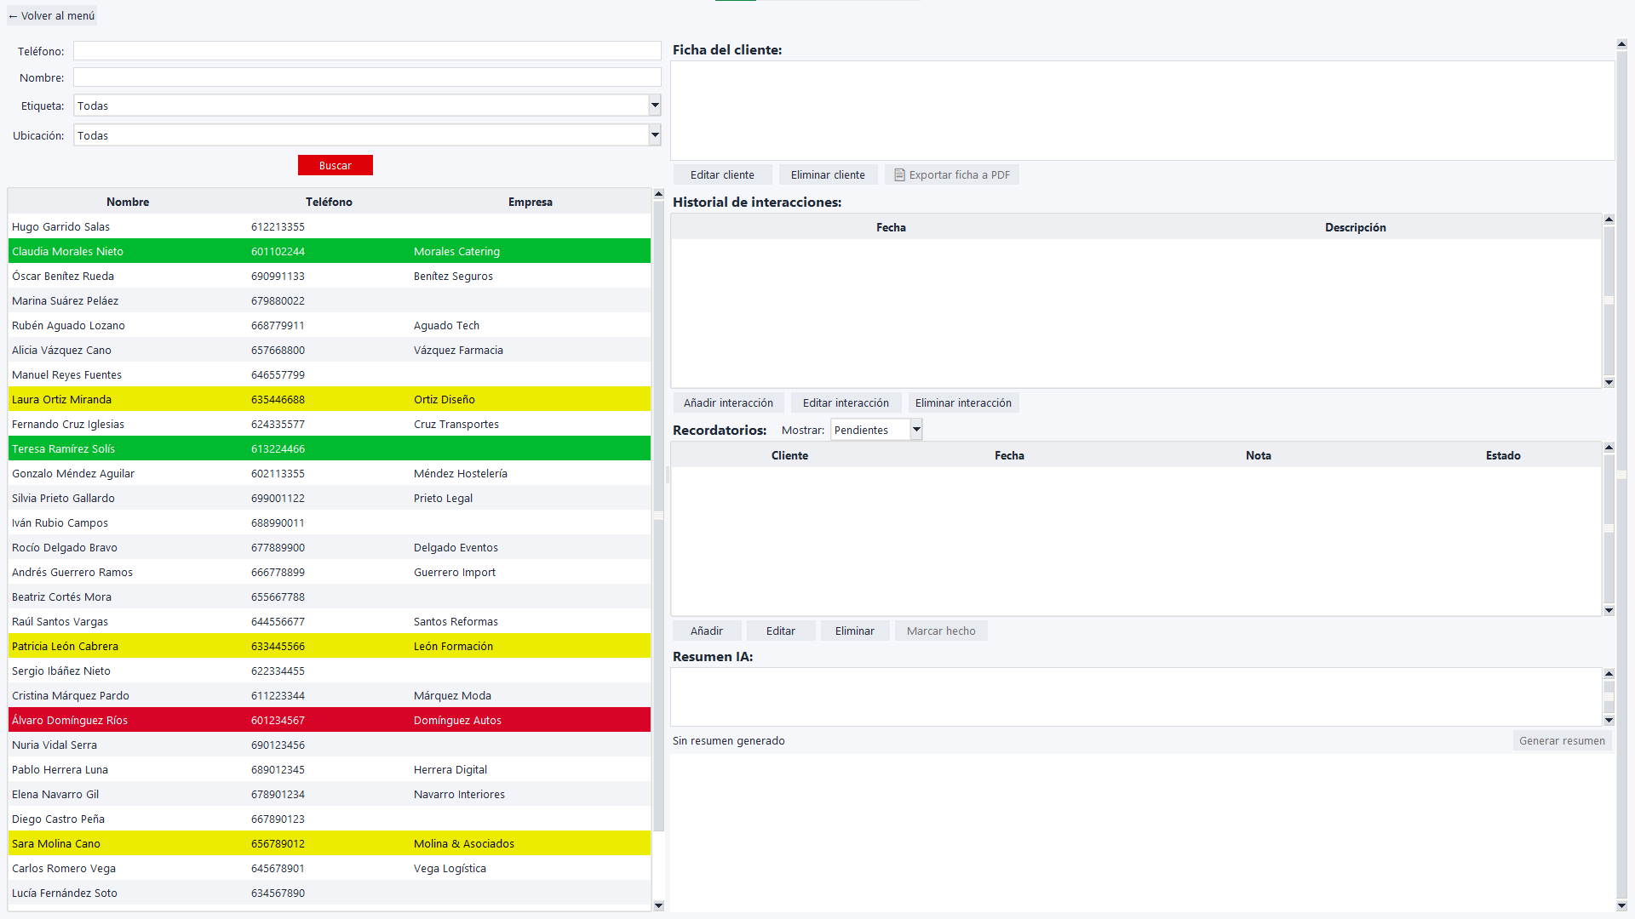Select client Diego Castro Peña
1635x919 pixels.
click(330, 819)
